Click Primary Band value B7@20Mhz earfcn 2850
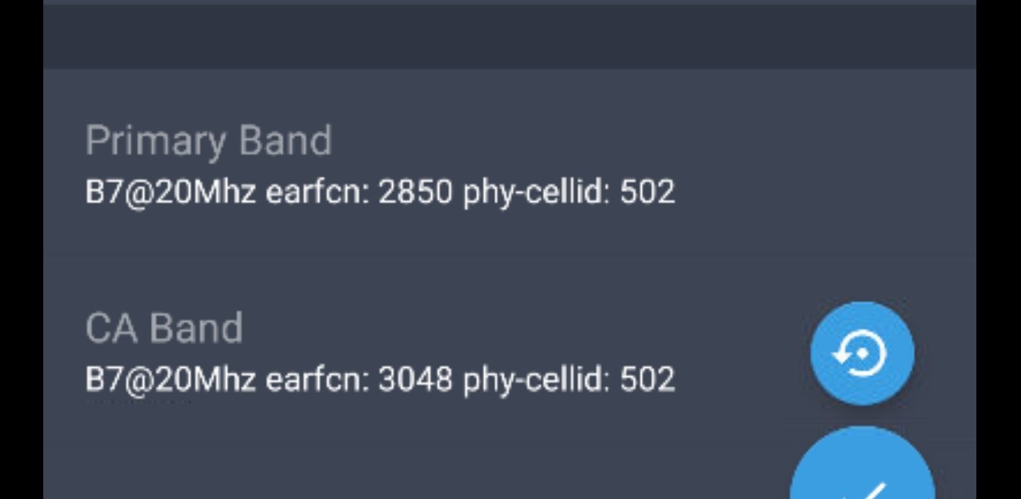 pyautogui.click(x=379, y=192)
